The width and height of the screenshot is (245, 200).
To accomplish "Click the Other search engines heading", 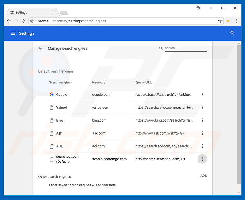I will 55,177.
